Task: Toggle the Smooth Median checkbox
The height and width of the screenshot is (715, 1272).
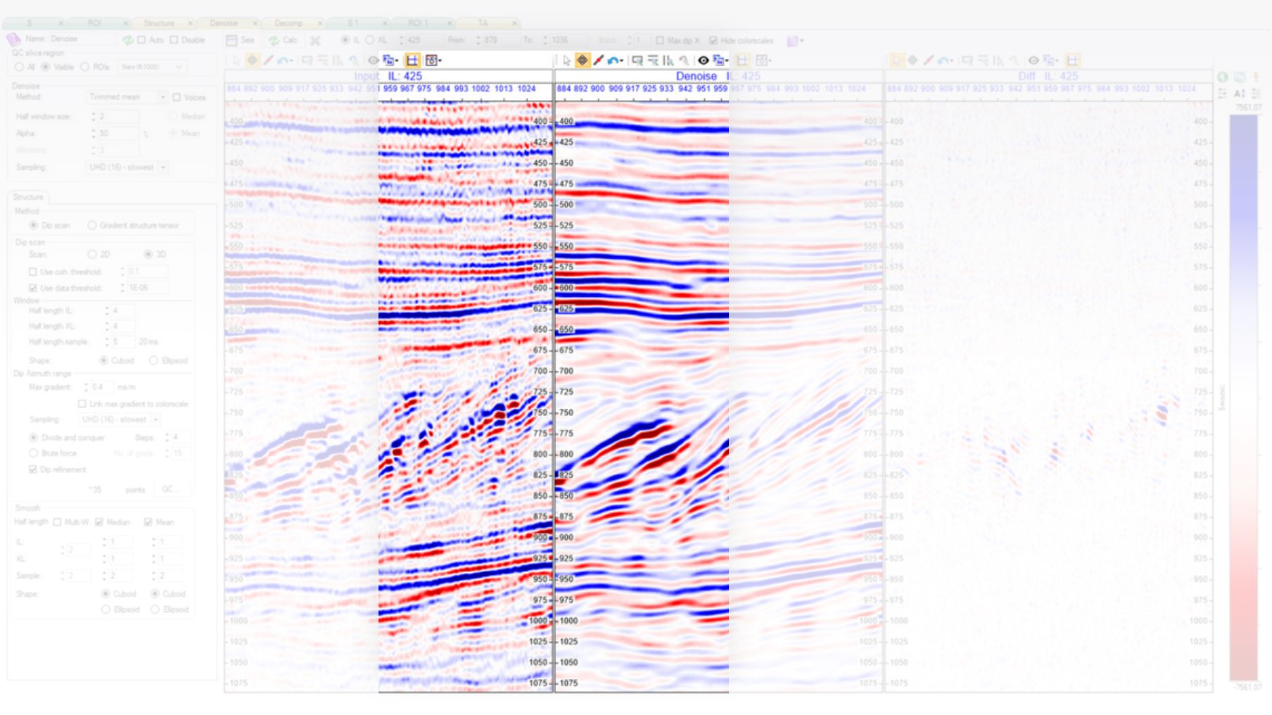Action: (x=99, y=522)
